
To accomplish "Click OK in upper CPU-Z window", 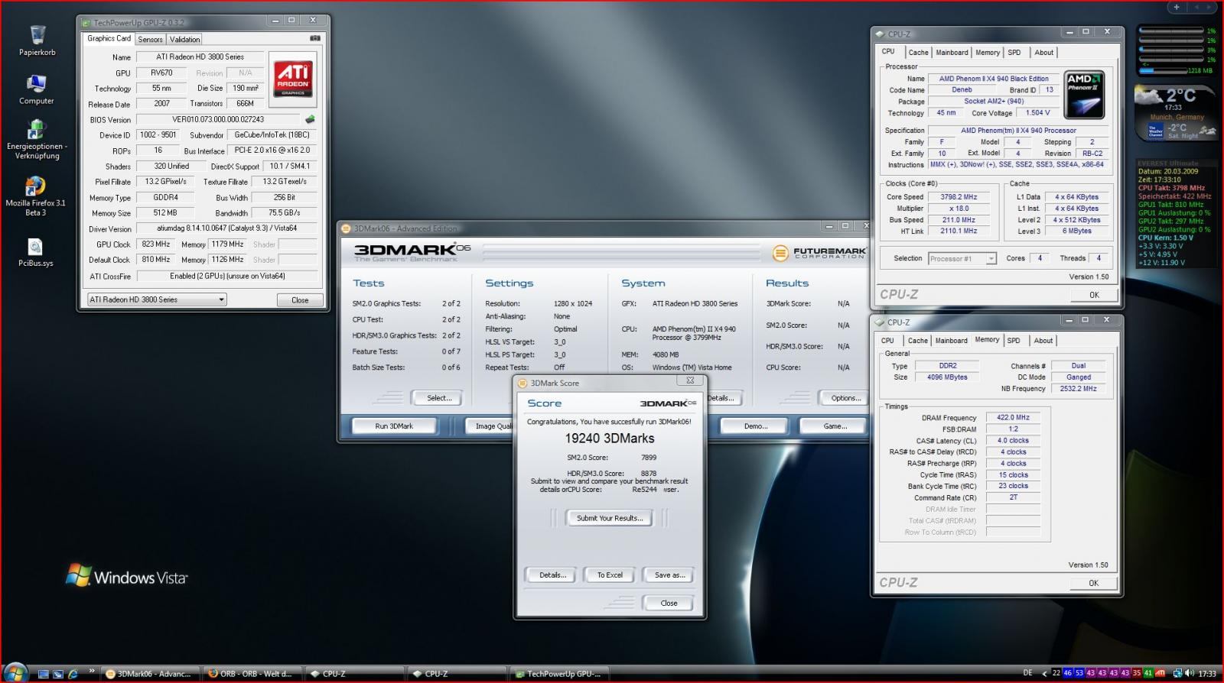I will click(1094, 295).
